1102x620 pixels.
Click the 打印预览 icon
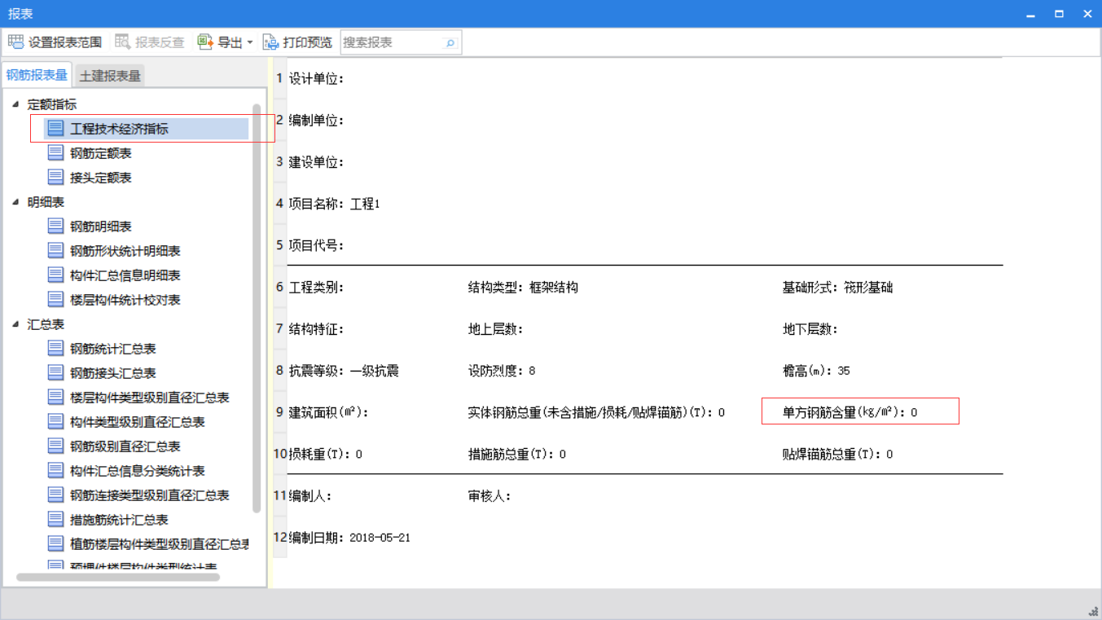[270, 42]
